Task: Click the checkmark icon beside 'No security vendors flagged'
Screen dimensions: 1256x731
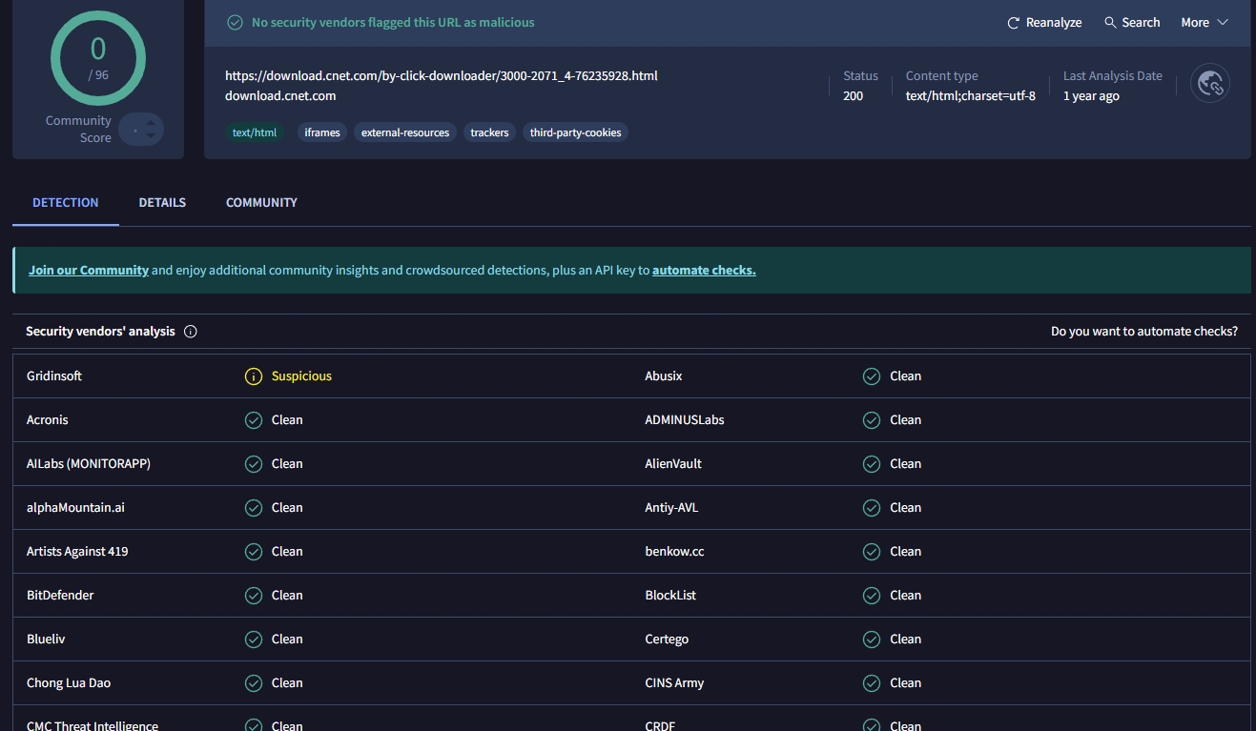Action: [235, 22]
